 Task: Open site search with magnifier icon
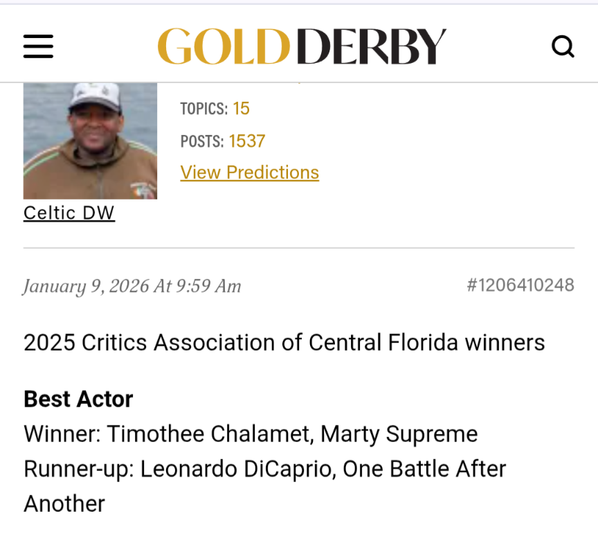[x=562, y=46]
